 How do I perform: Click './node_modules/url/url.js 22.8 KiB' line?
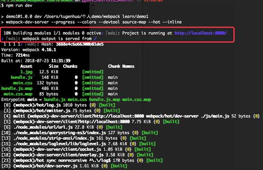pyautogui.click(x=63, y=127)
